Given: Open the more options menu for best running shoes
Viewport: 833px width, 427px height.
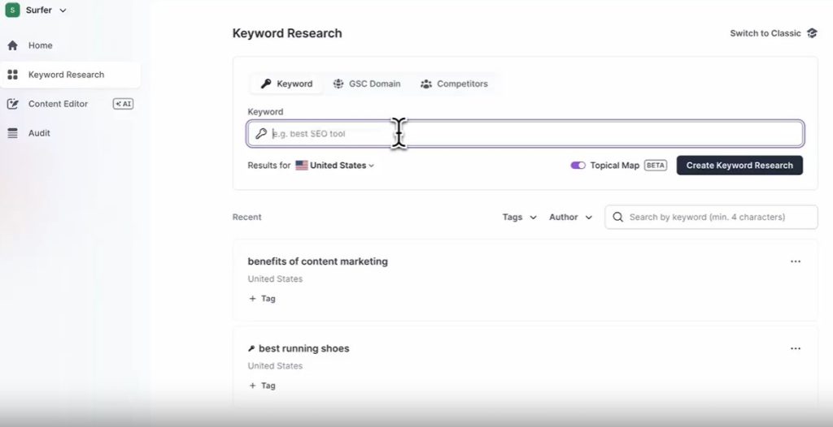Looking at the screenshot, I should (796, 348).
